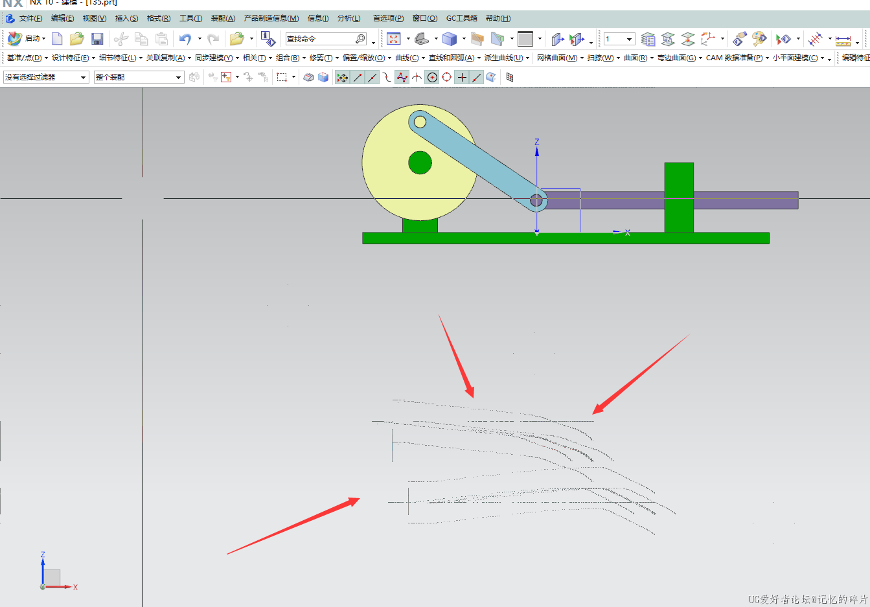This screenshot has width=870, height=607.
Task: Open the GC工具箱 menu
Action: click(462, 18)
